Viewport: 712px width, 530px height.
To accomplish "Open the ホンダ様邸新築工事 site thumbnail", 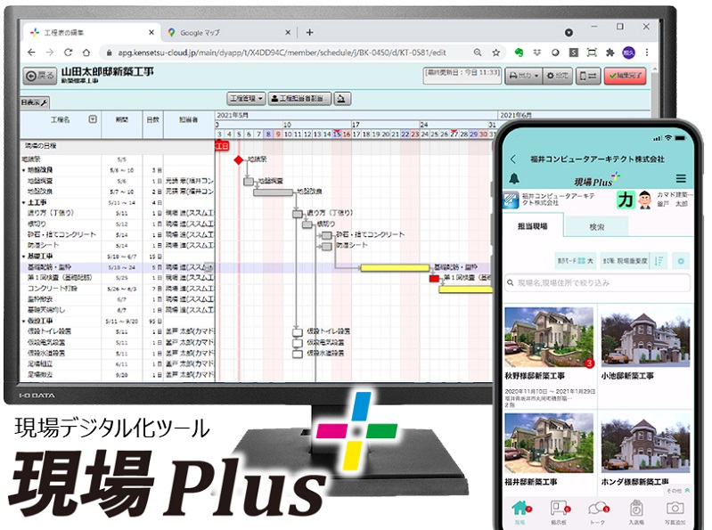I will (x=646, y=443).
